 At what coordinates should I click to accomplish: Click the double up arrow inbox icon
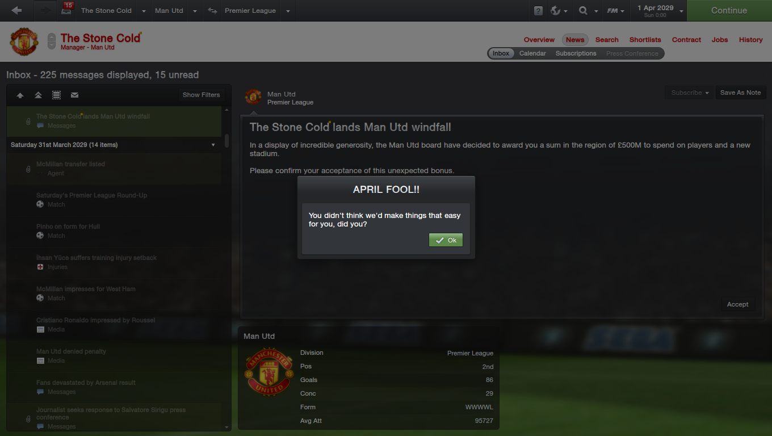click(x=38, y=95)
